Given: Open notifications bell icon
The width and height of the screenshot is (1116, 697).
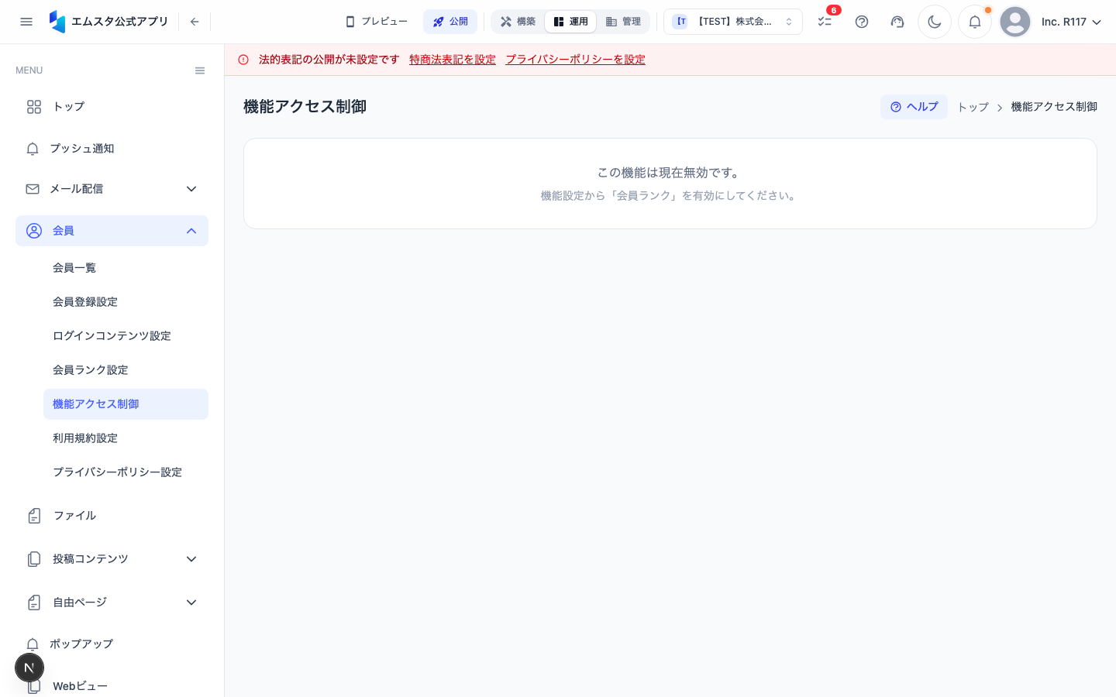Looking at the screenshot, I should coord(975,22).
